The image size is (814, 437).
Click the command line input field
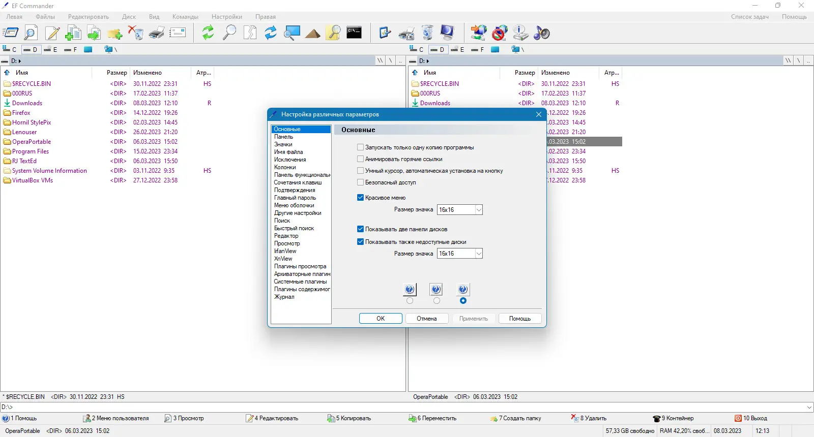click(402, 407)
